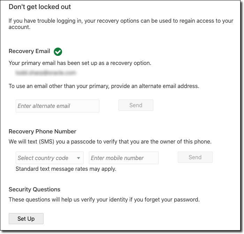Screen dimensions: 244x234
Task: Click the green checkmark beside Recovery Email
Action: click(x=58, y=52)
